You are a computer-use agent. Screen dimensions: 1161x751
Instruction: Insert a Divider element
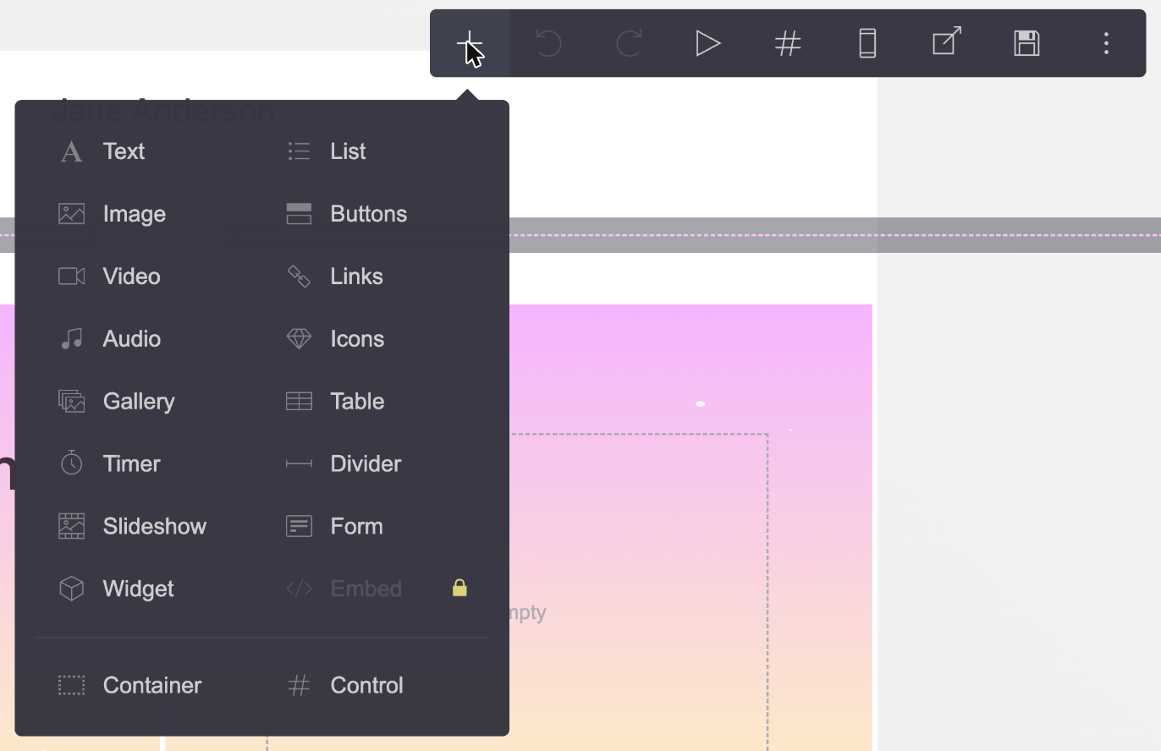click(366, 463)
